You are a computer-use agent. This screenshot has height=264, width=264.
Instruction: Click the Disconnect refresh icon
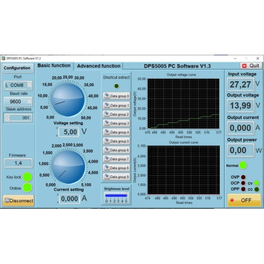[x=7, y=200]
